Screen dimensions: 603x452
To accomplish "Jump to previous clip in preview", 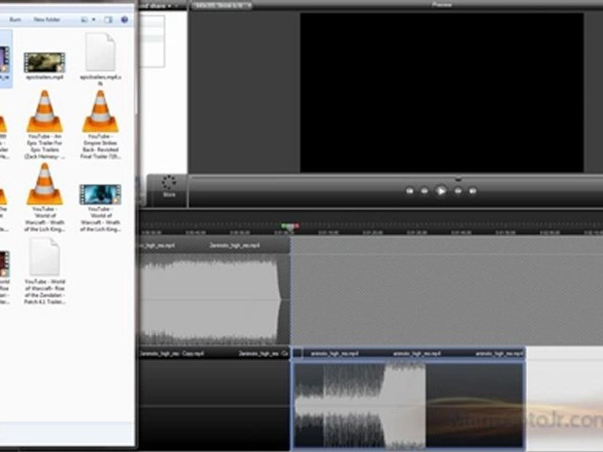I will pyautogui.click(x=410, y=191).
